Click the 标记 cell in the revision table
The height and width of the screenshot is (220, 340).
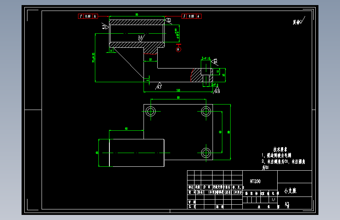pyautogui.click(x=191, y=187)
